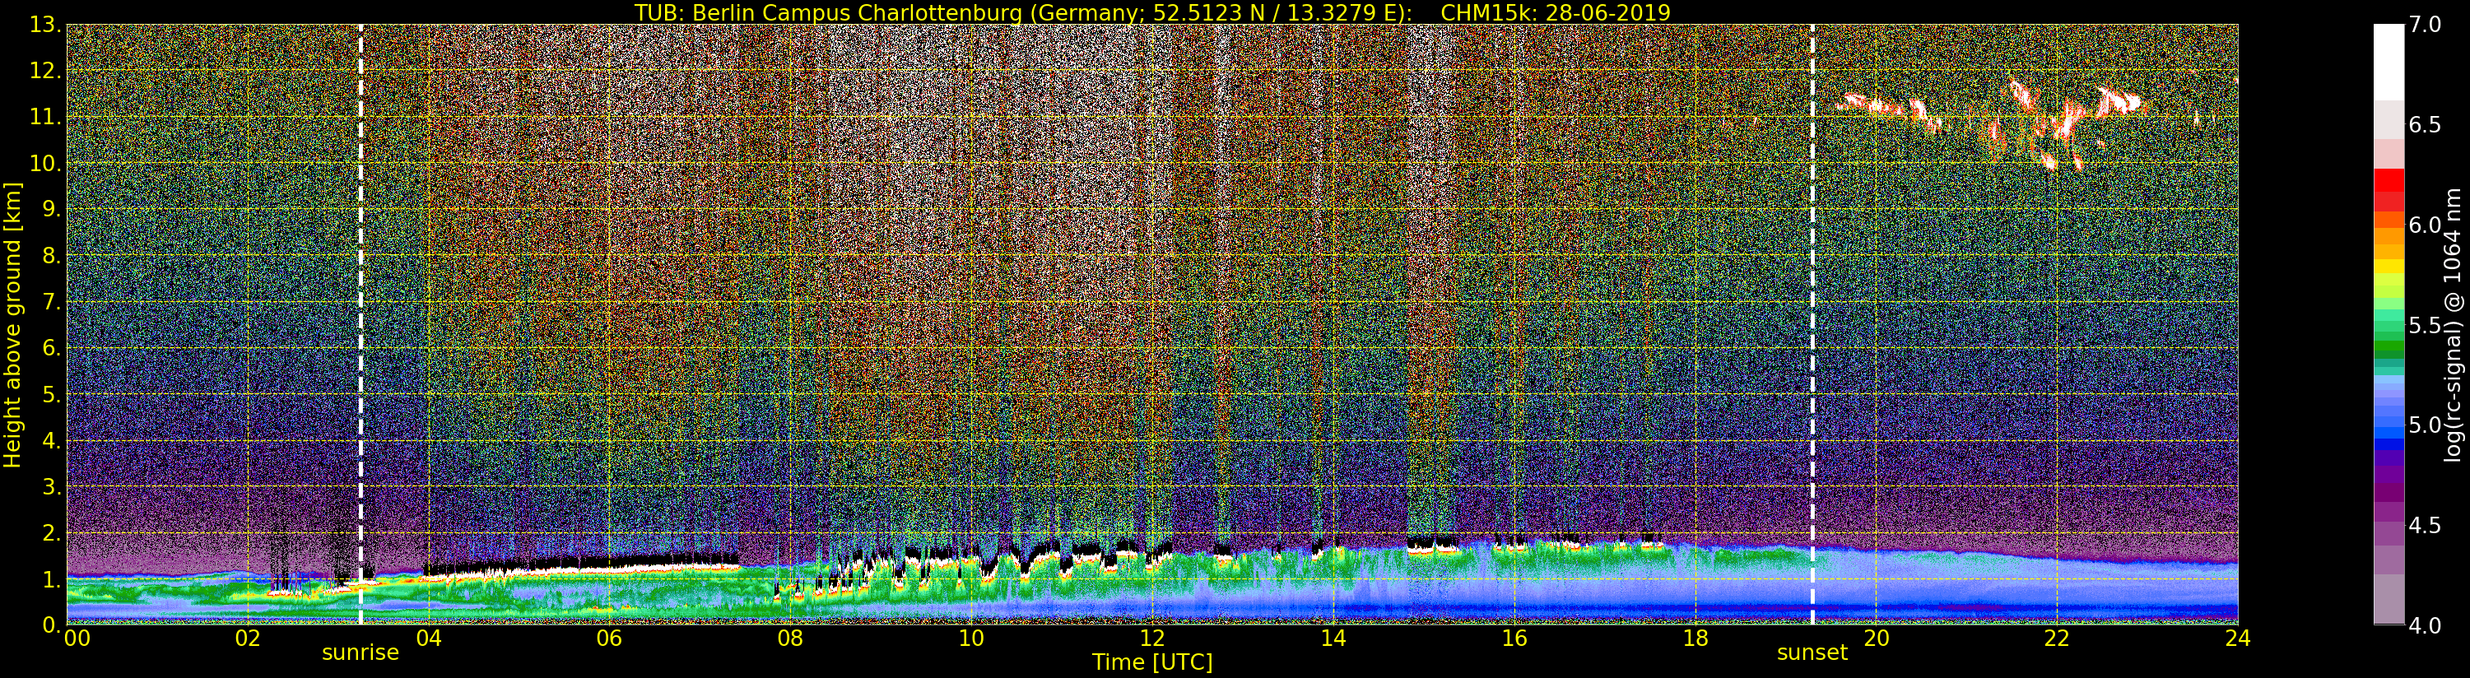Click the 5.5 tick label on the colorbar
The image size is (2470, 678).
pyautogui.click(x=2425, y=325)
